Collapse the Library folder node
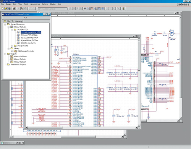This screenshot has width=191, height=149. pos(8,49)
